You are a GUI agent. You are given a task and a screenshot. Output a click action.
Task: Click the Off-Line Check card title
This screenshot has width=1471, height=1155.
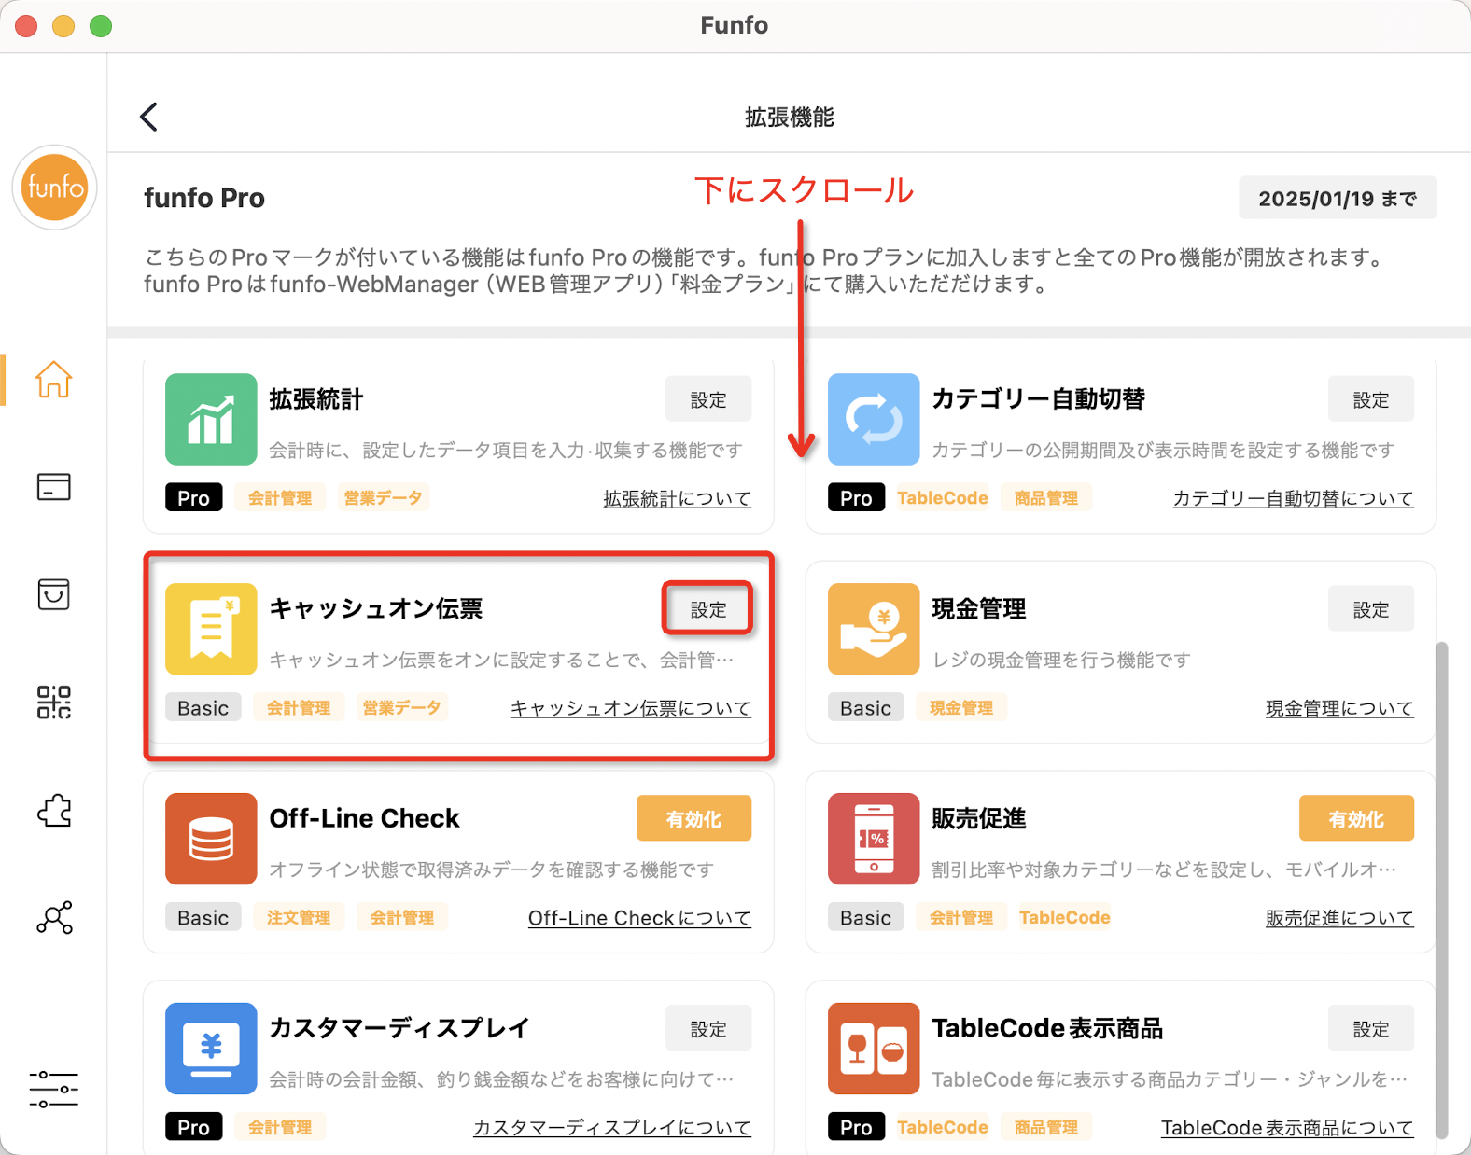[365, 818]
